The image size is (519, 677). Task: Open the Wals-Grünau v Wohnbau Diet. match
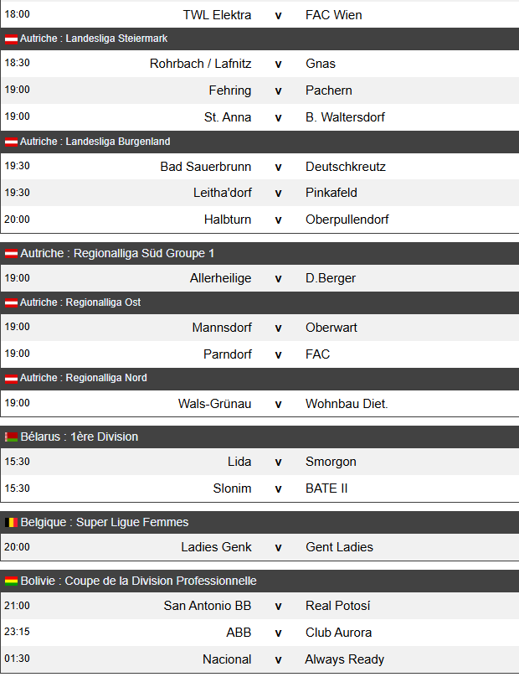pos(259,404)
